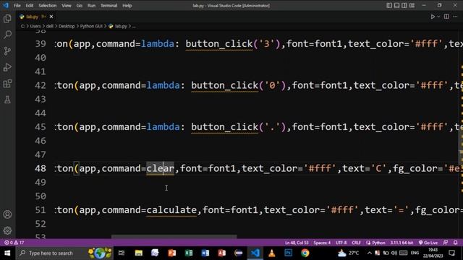This screenshot has height=260, width=463.
Task: Open More Actions ellipsis in editor toolbar
Action: point(455,17)
